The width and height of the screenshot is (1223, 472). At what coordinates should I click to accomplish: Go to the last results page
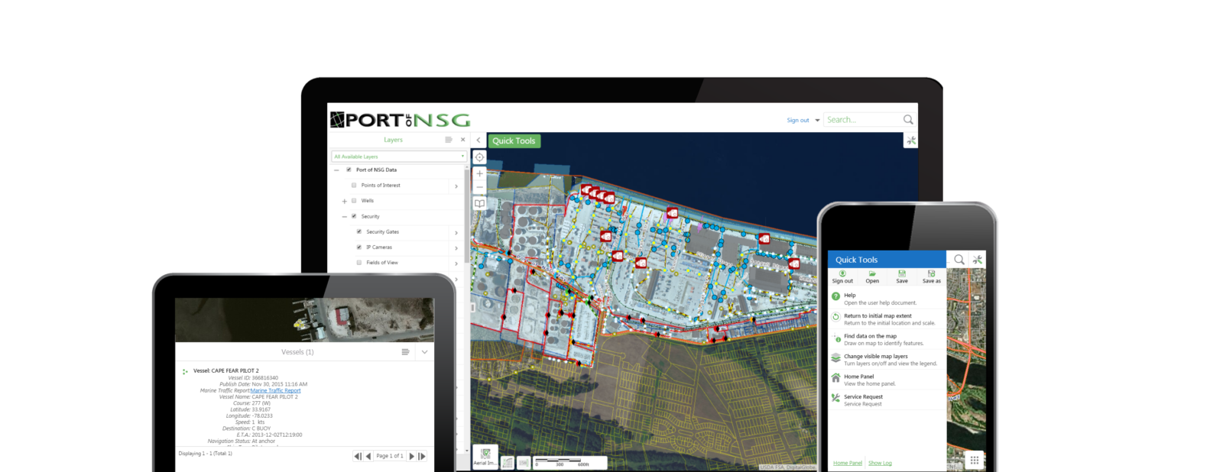click(421, 456)
